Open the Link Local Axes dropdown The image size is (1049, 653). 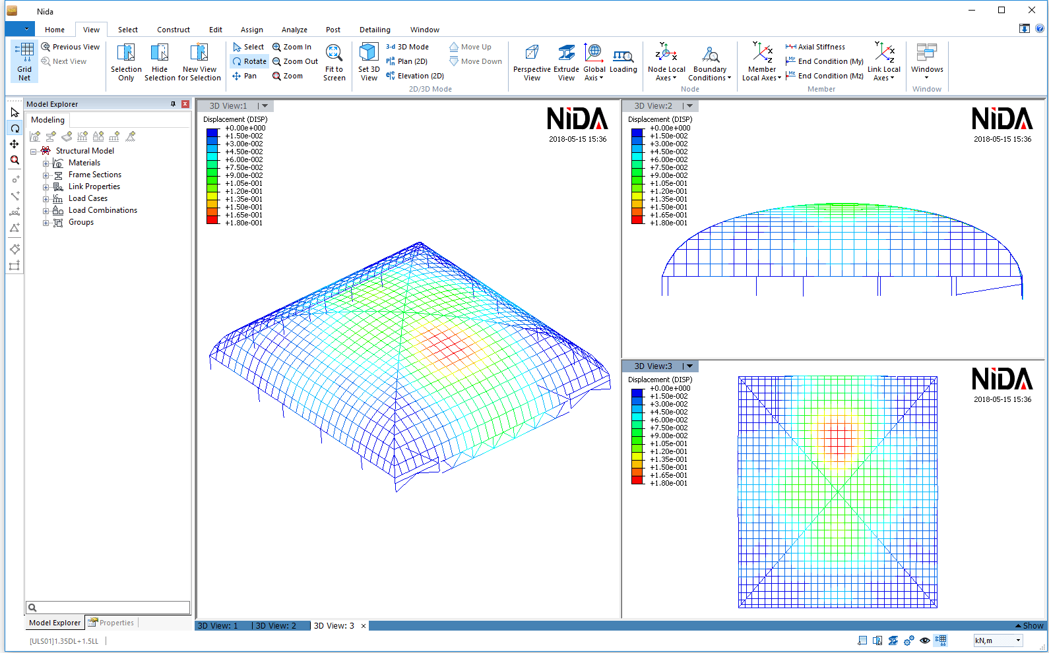[x=883, y=62]
